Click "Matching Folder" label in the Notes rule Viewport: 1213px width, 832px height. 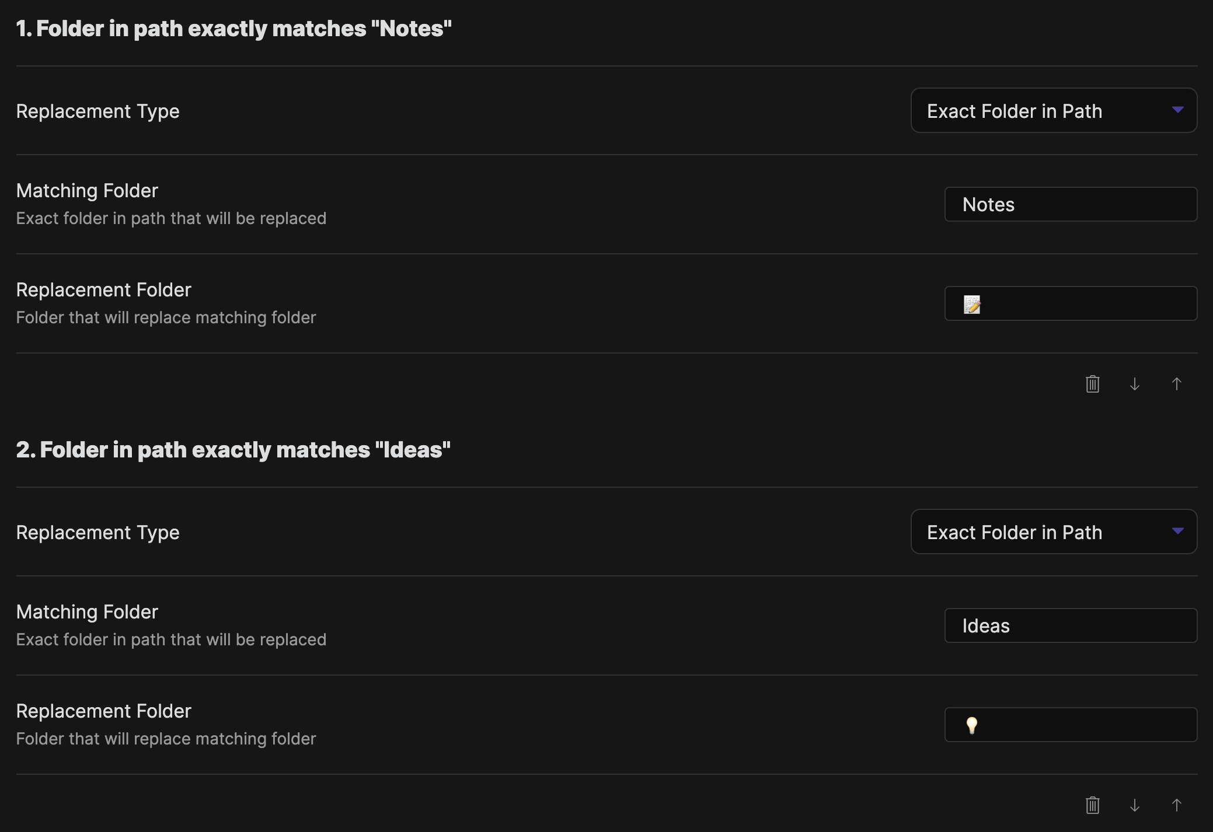[x=87, y=191]
